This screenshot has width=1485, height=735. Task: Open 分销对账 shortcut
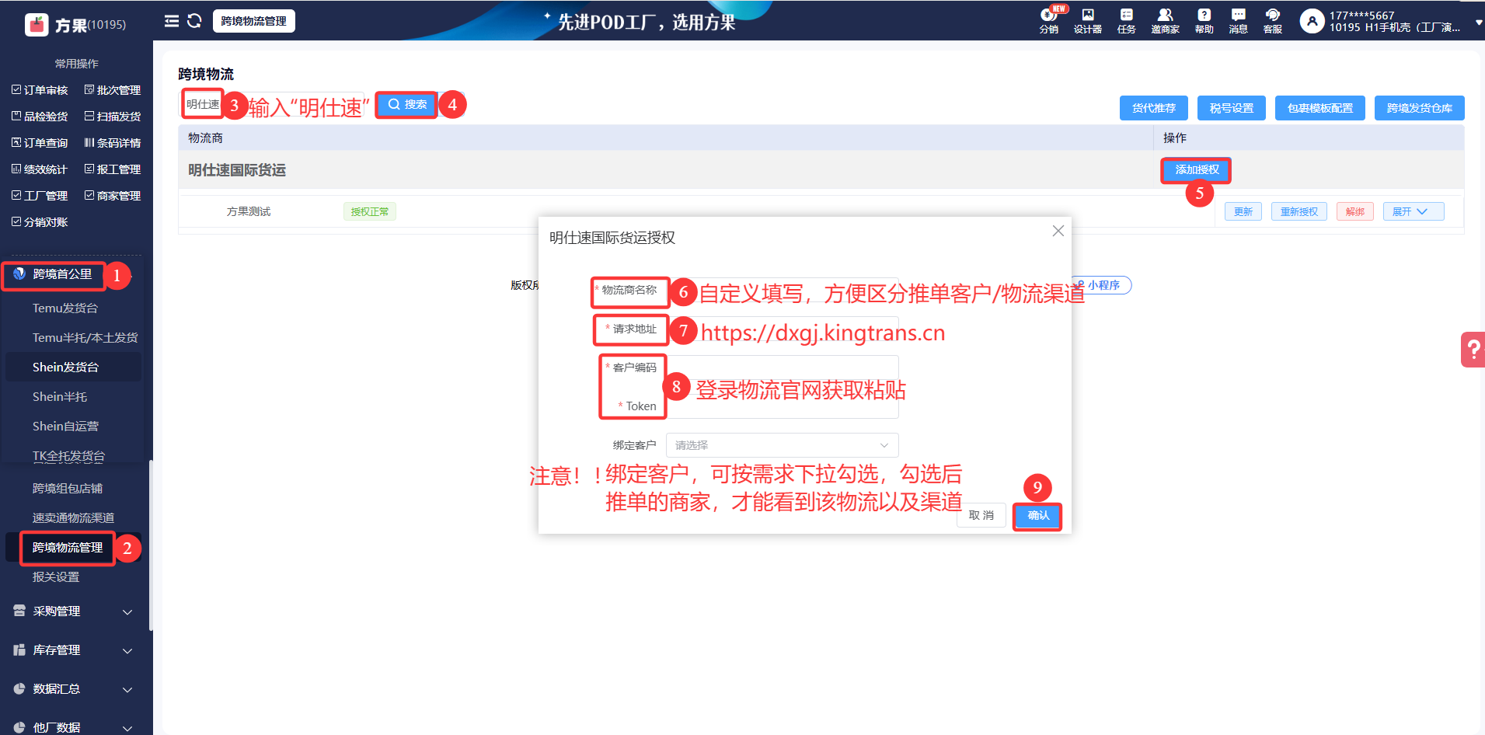pos(40,222)
